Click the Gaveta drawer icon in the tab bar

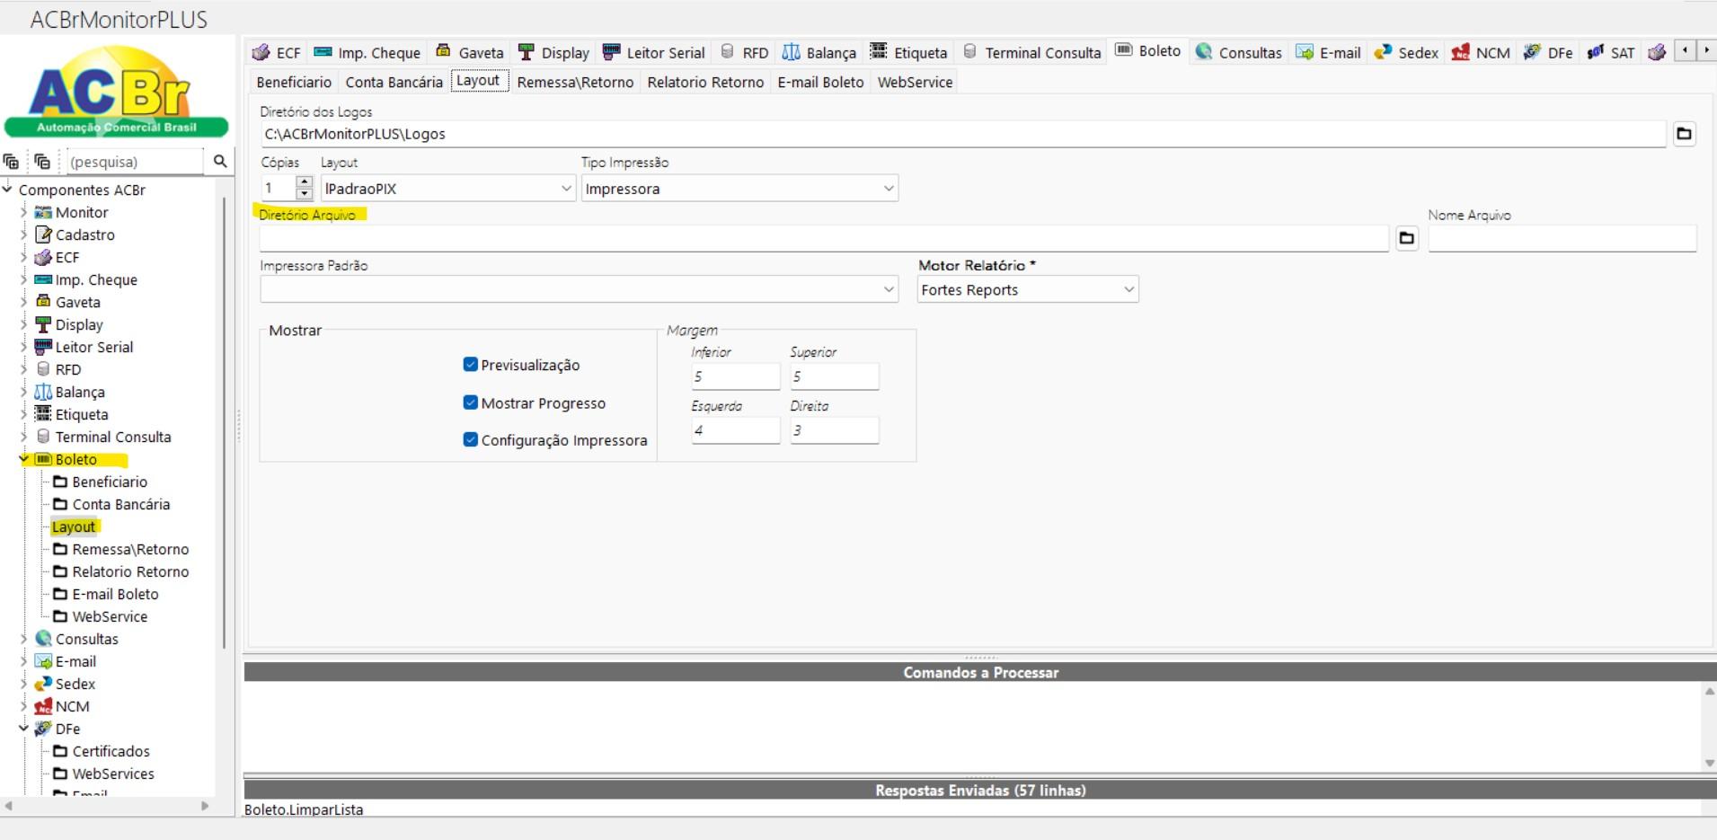coord(443,51)
